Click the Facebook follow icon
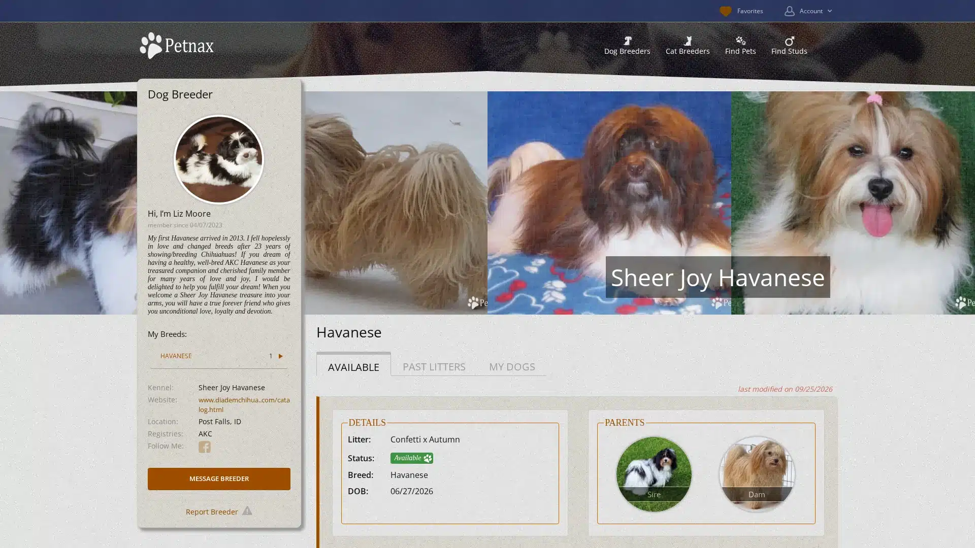This screenshot has width=975, height=548. [x=204, y=447]
